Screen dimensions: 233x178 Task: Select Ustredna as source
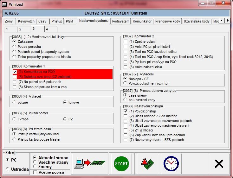[x=8, y=169]
